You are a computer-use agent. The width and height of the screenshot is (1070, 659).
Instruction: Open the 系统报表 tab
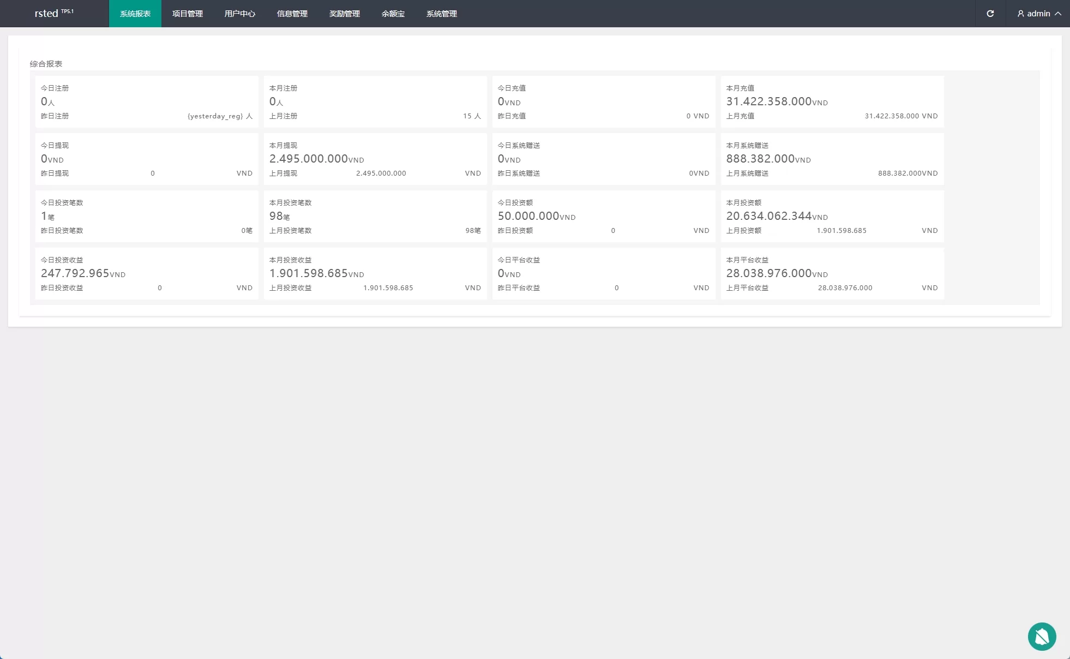(x=135, y=14)
